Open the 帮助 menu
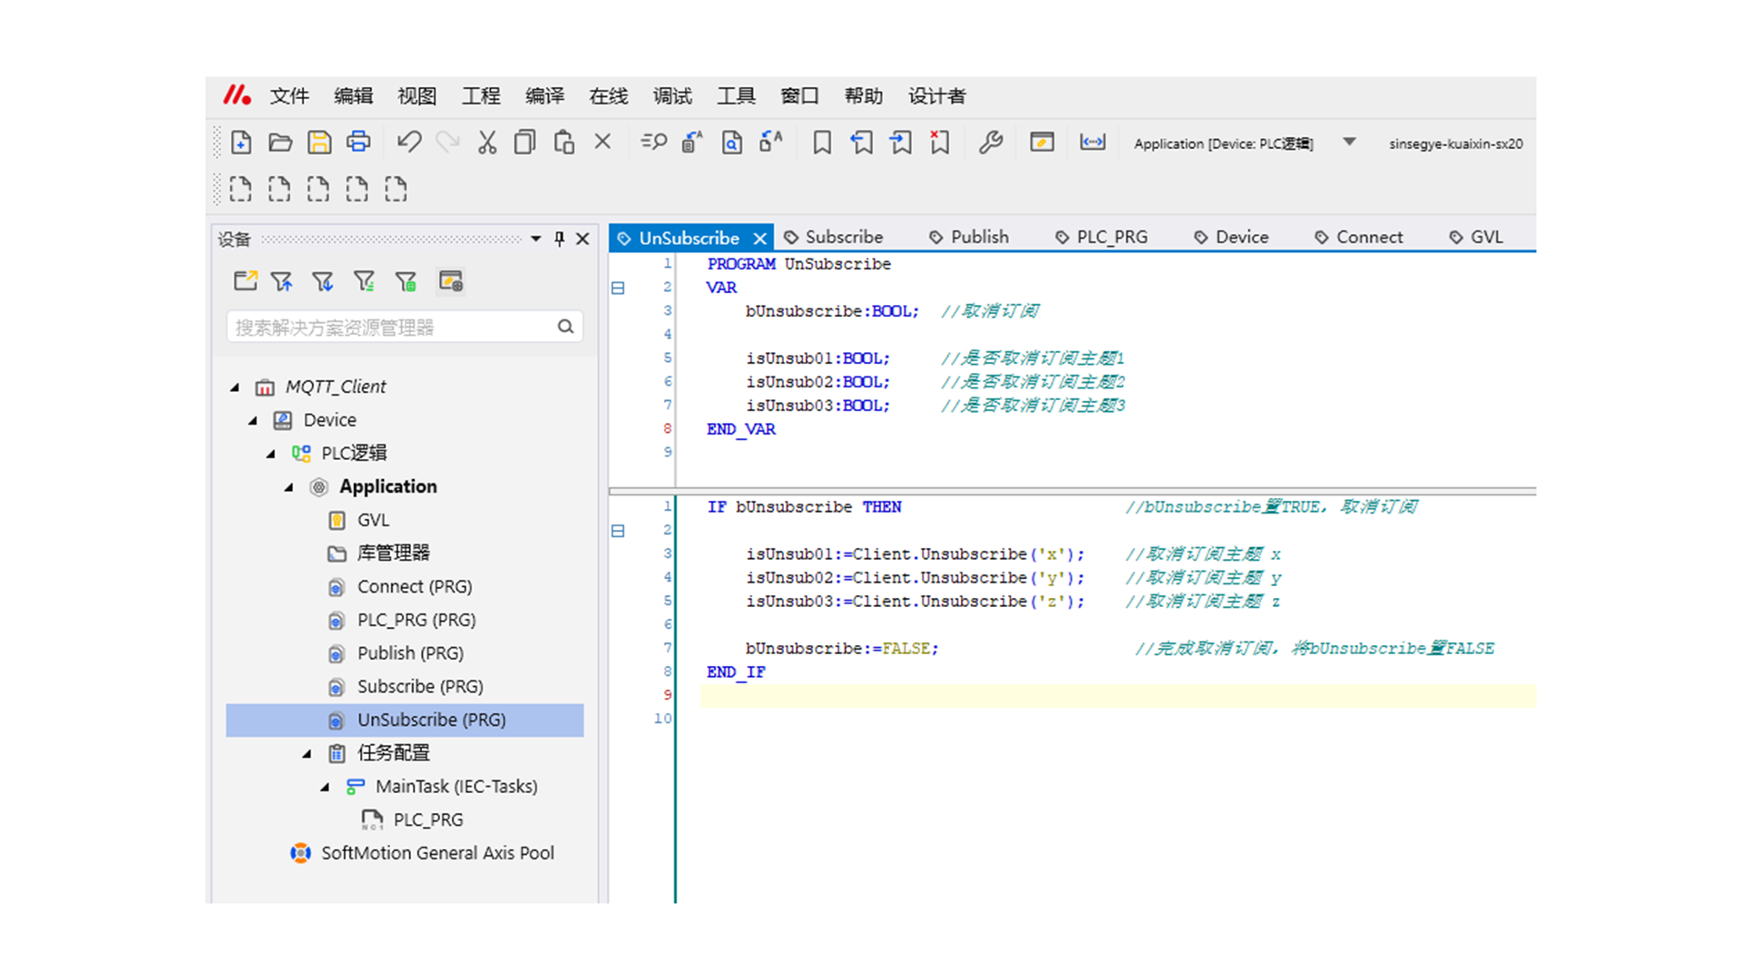Image resolution: width=1742 pixels, height=980 pixels. (864, 96)
